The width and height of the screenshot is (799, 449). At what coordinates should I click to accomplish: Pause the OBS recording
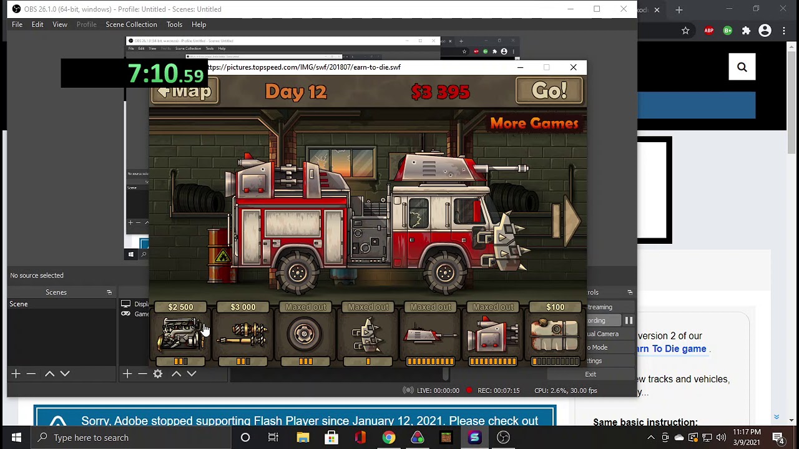[629, 321]
